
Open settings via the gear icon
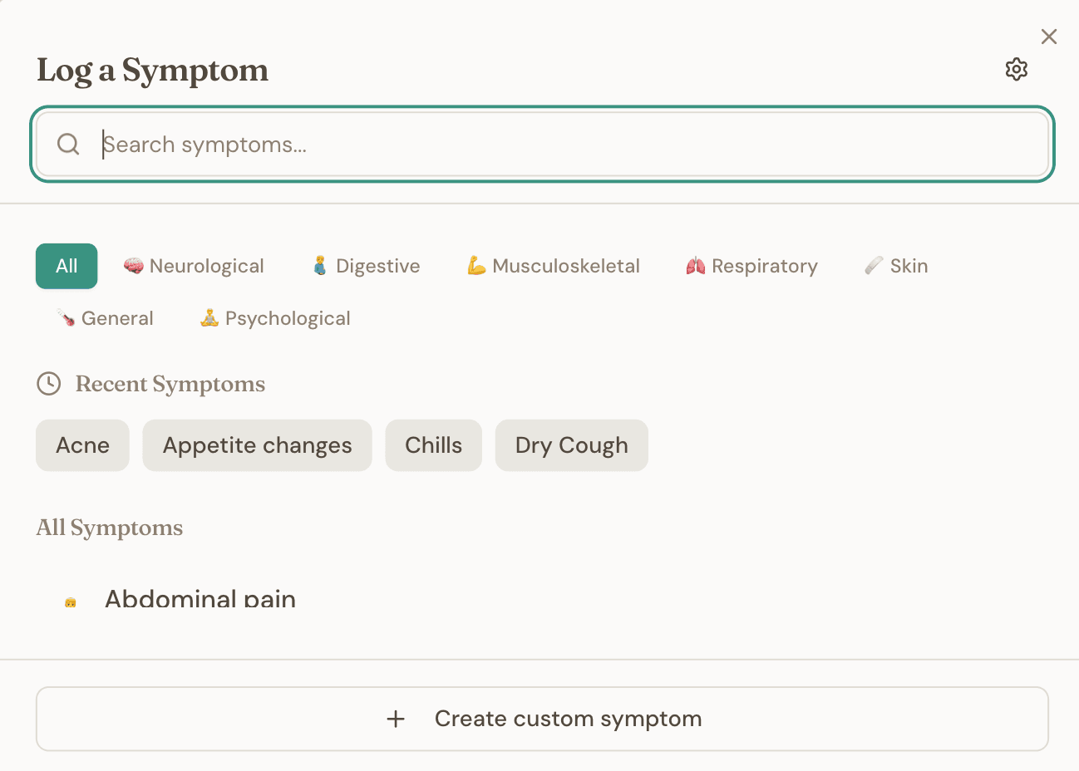click(x=1016, y=69)
